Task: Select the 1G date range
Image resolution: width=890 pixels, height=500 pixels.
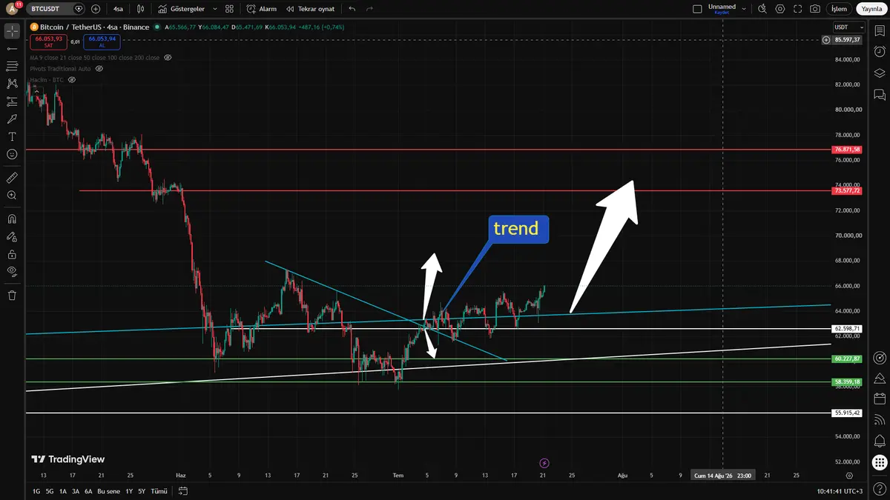Action: [x=36, y=491]
